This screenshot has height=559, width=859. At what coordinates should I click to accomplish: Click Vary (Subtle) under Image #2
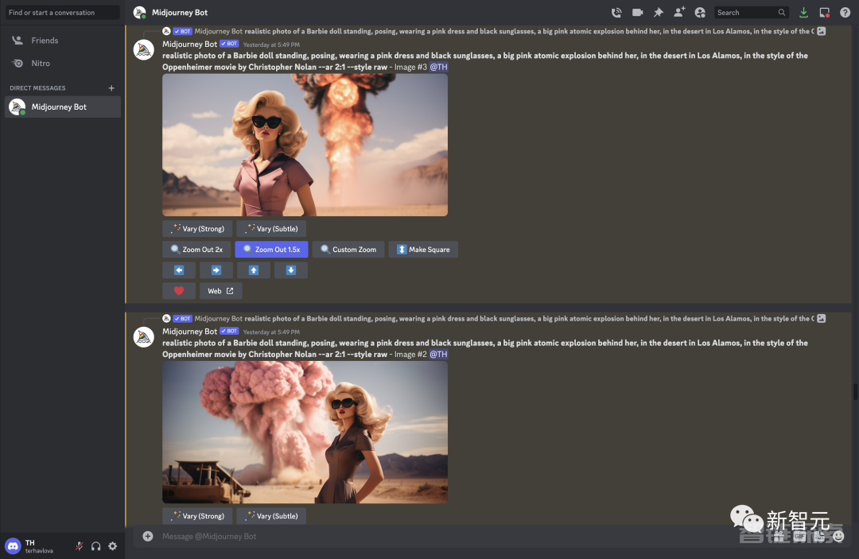coord(272,516)
